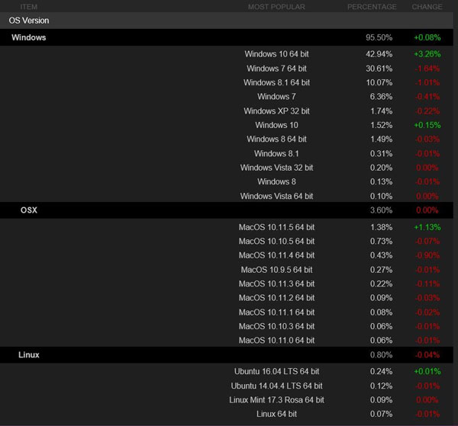Click the +0.01% Ubuntu 16.04 change value
458x426 pixels.
(x=427, y=371)
